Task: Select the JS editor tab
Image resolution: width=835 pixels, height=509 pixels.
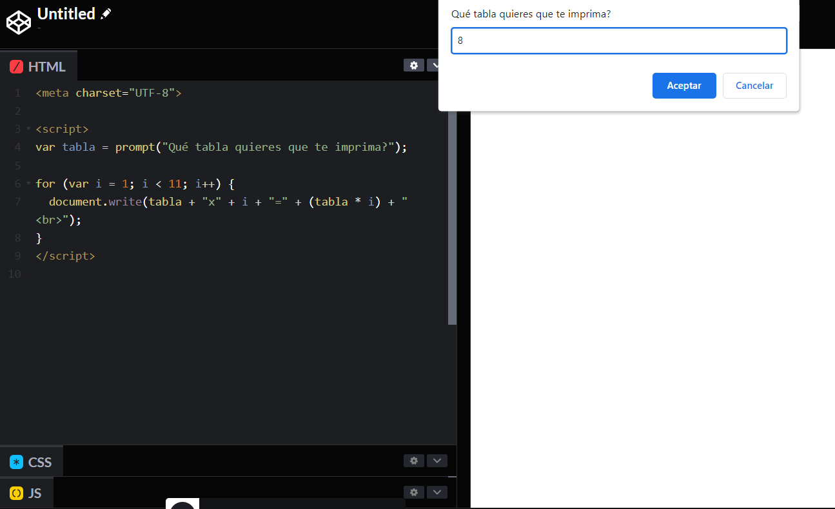Action: (26, 493)
